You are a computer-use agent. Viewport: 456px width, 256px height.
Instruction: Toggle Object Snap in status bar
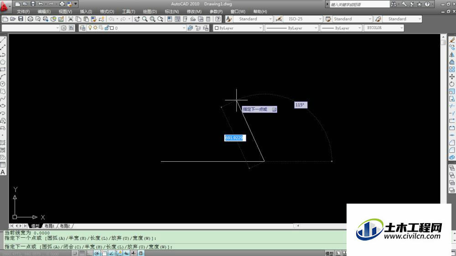point(104,253)
